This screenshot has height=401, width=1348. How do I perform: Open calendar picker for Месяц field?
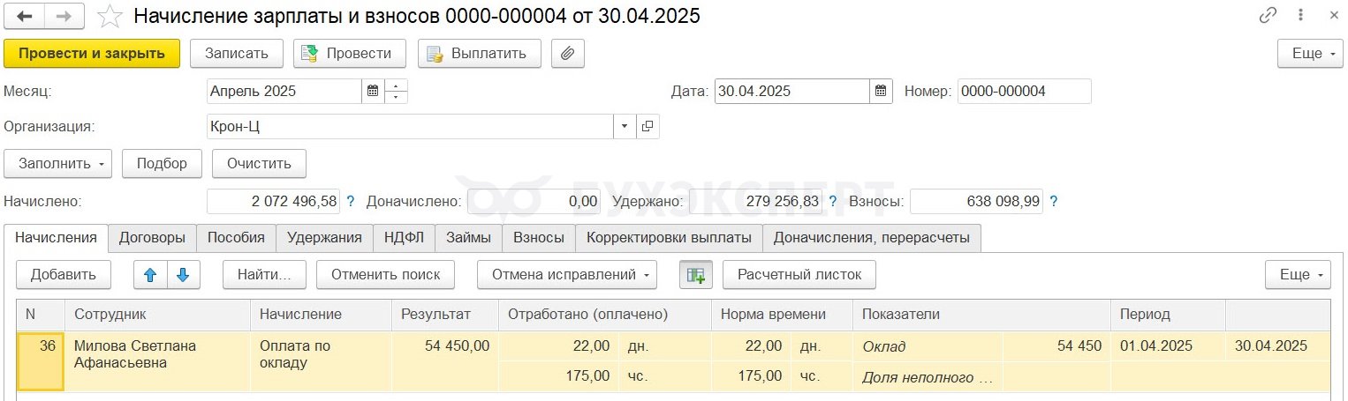click(x=373, y=91)
